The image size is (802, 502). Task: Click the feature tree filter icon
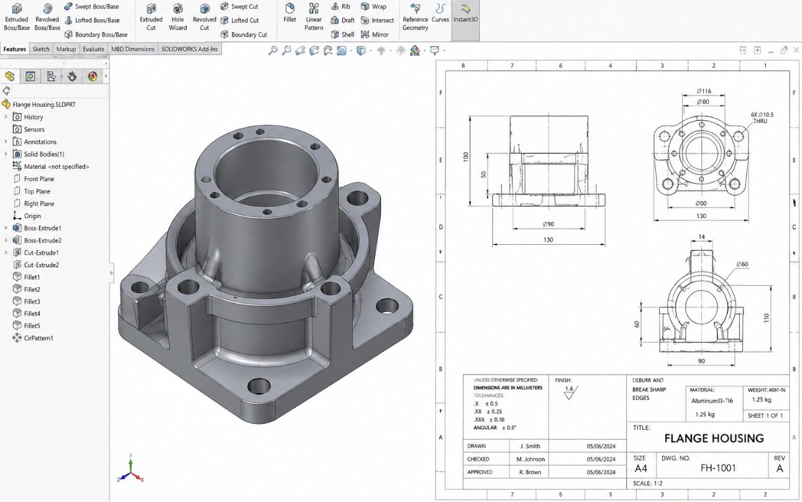pyautogui.click(x=6, y=91)
